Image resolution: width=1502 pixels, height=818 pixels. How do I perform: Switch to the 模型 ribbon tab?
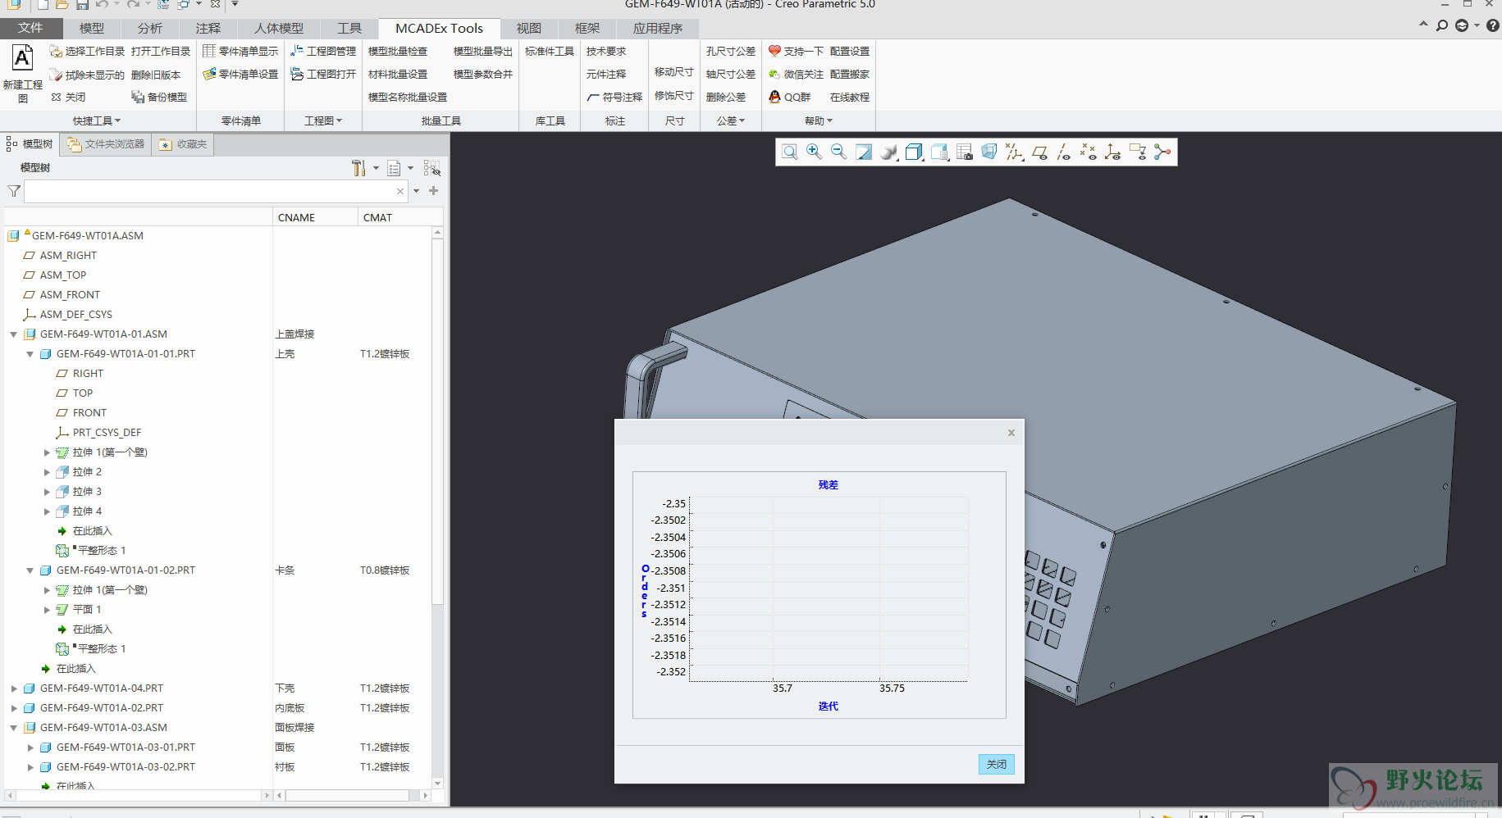pos(92,29)
